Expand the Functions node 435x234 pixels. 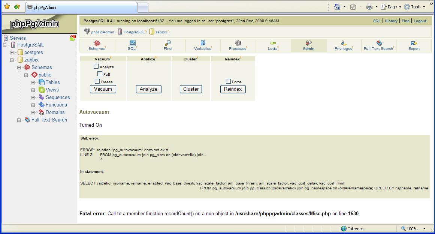click(x=33, y=105)
